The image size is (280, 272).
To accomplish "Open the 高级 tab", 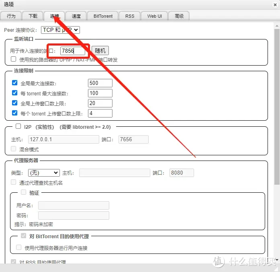I will click(179, 16).
